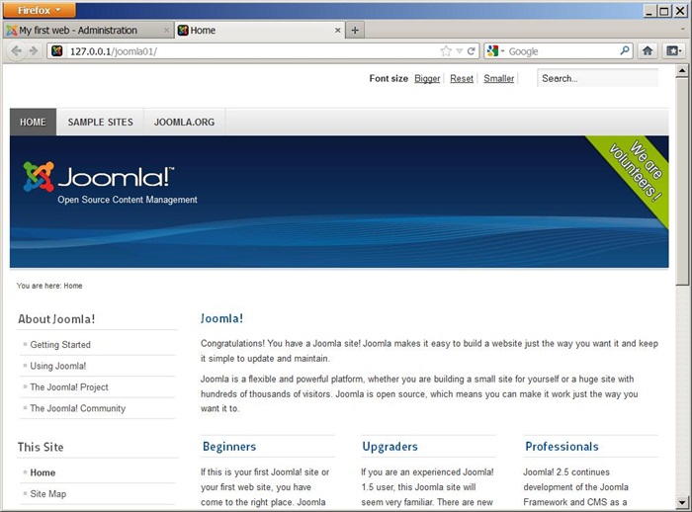
Task: Open The Joomla! Community link
Action: click(x=78, y=408)
